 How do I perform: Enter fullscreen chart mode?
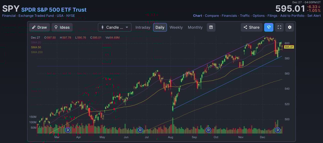point(279,27)
